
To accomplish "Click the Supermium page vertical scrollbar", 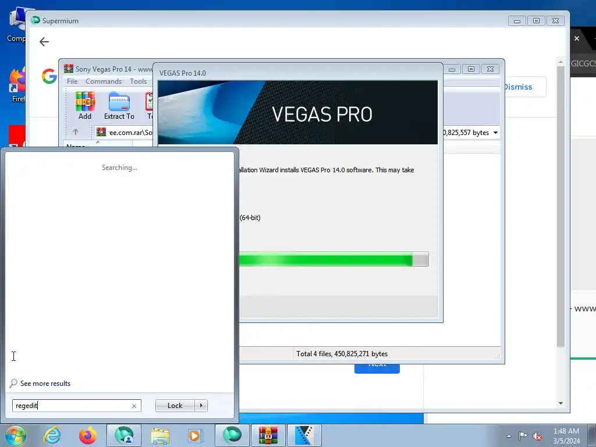I will 560,207.
